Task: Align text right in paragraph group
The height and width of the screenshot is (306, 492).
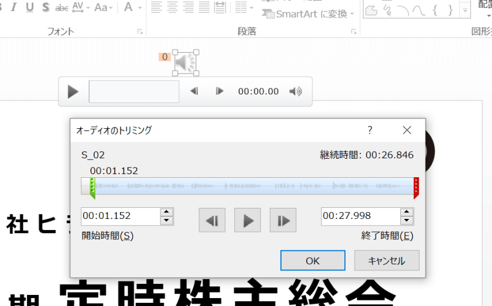Action: [188, 7]
